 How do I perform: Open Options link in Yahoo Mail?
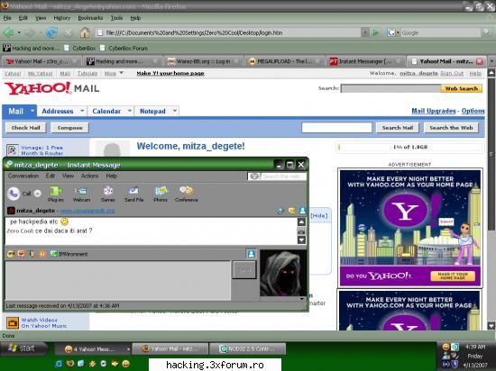[473, 111]
